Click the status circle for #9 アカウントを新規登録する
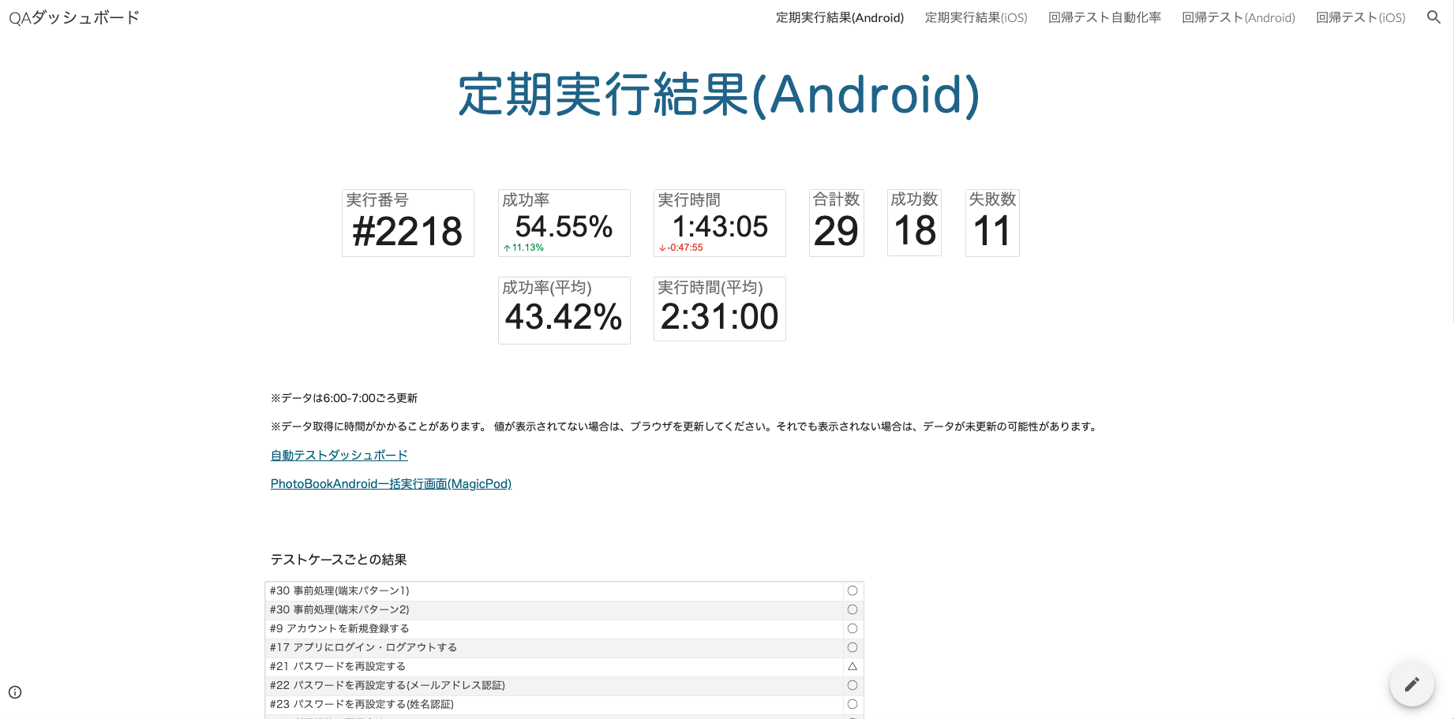Image resolution: width=1454 pixels, height=719 pixels. coord(852,628)
